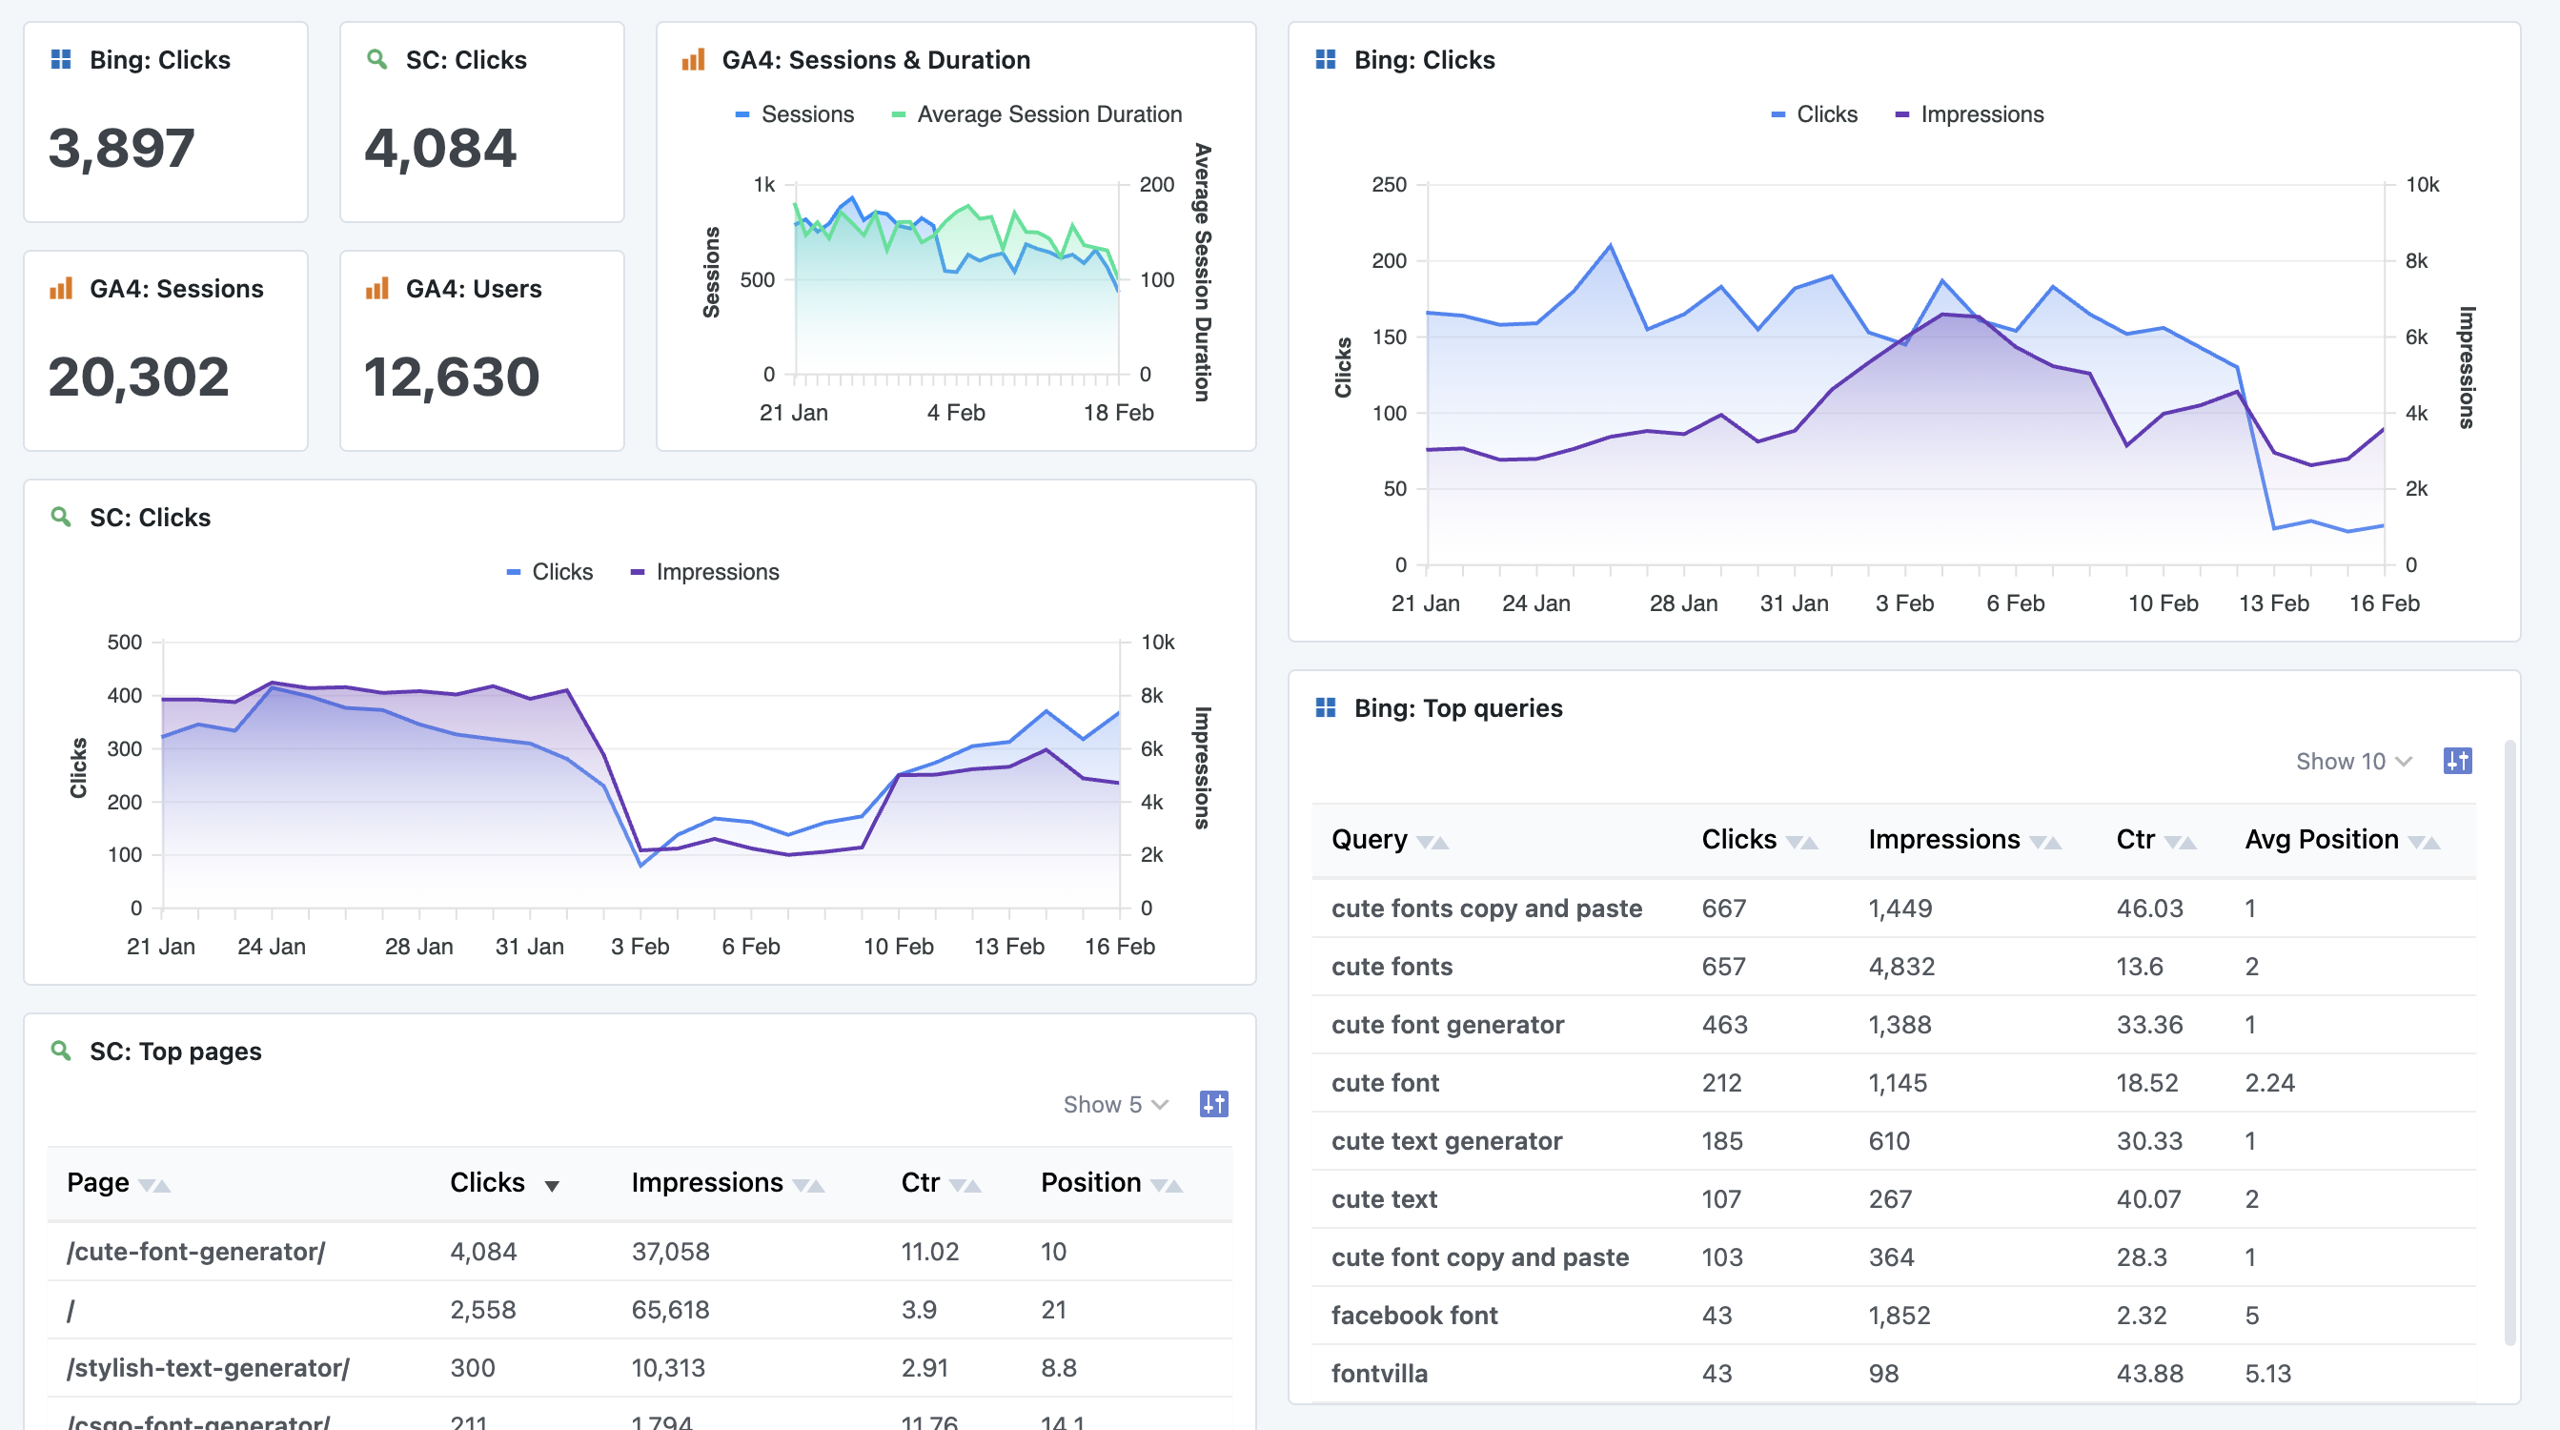Click the magnifier icon on SC: Clicks card
The height and width of the screenshot is (1430, 2560).
pyautogui.click(x=376, y=60)
